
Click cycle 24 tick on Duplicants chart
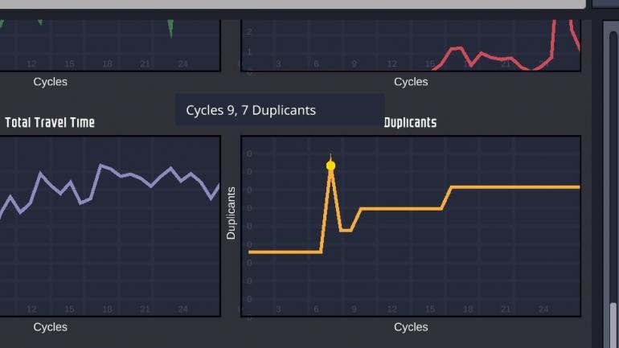coord(543,309)
